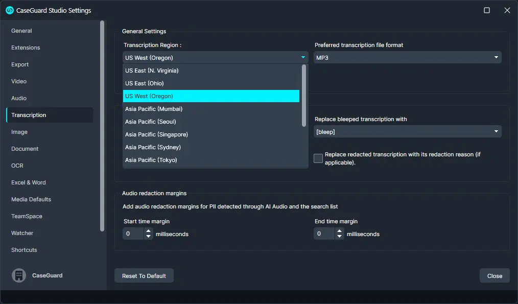Open the OCR settings section
Image resolution: width=518 pixels, height=304 pixels.
50,166
